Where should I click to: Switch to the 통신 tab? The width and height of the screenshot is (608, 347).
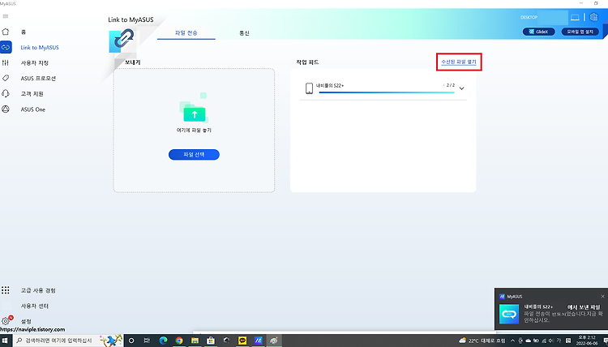coord(244,33)
